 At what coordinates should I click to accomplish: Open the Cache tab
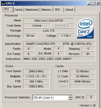tap(18, 10)
